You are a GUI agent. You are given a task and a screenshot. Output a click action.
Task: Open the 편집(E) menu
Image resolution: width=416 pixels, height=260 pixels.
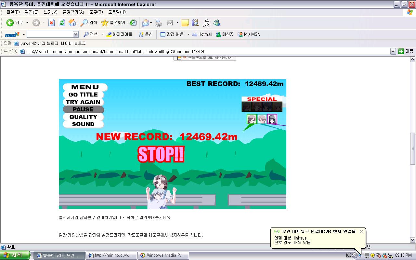coord(32,12)
